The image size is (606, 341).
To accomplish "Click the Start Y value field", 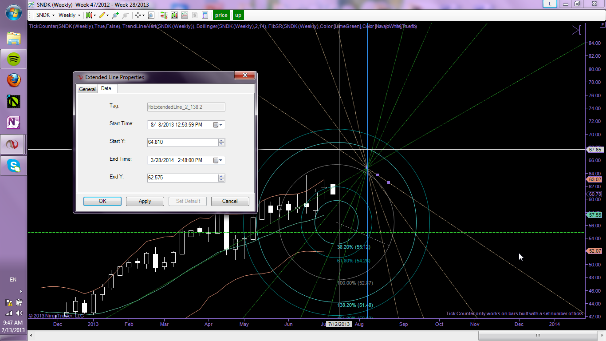I will (x=183, y=143).
